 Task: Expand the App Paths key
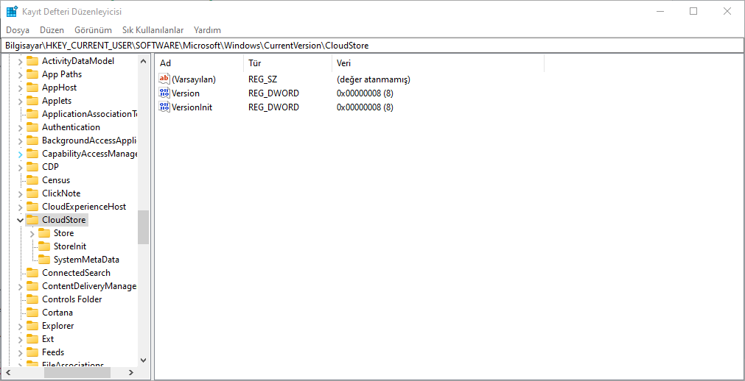click(x=20, y=74)
